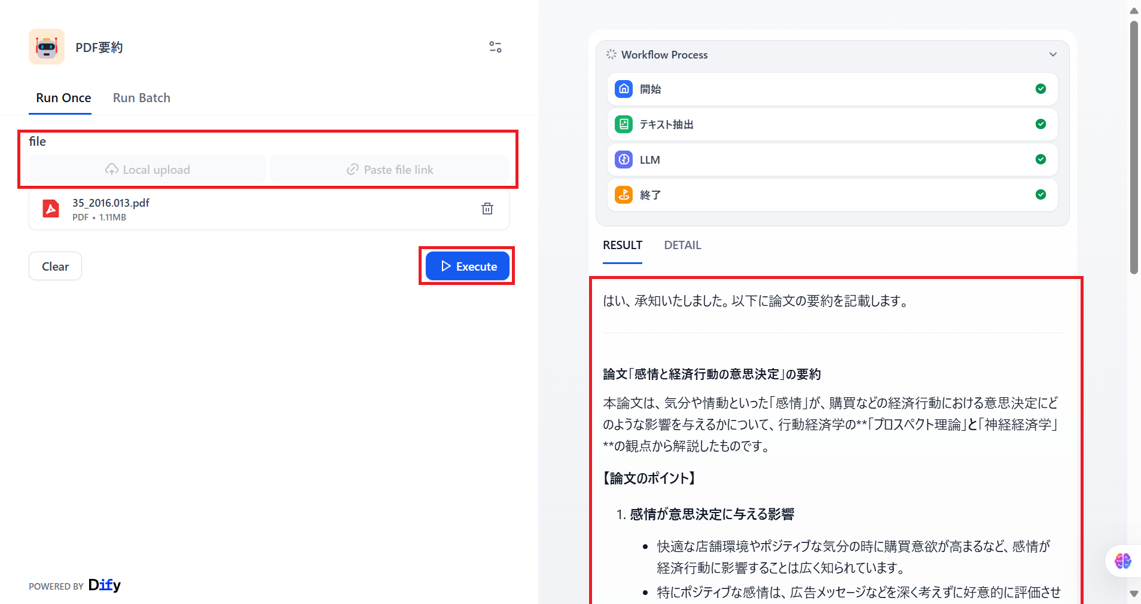Open the Dify website link
Viewport: 1141px width, 604px height.
point(104,585)
